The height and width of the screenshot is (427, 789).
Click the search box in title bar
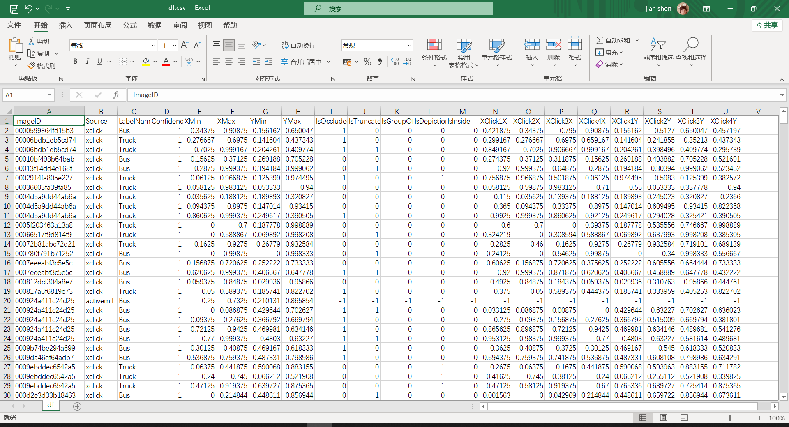[x=398, y=9]
